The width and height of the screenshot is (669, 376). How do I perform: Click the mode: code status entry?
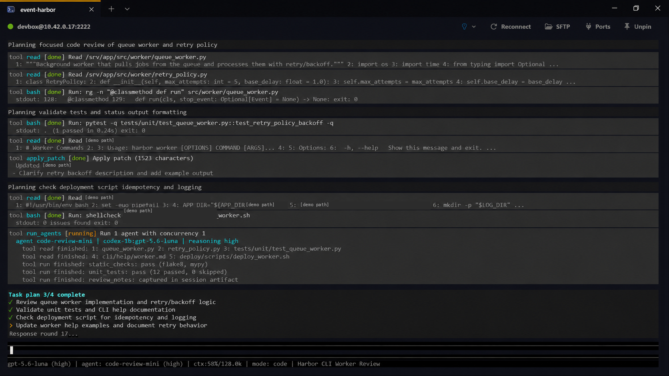[x=269, y=364]
